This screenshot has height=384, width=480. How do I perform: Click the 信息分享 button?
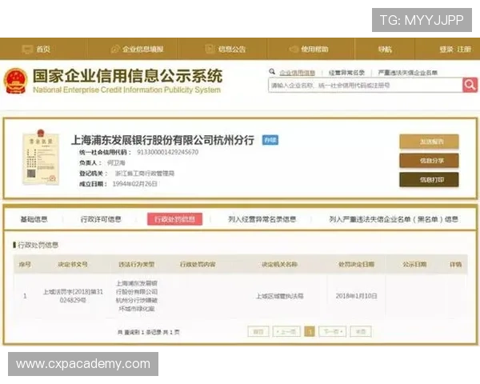429,161
